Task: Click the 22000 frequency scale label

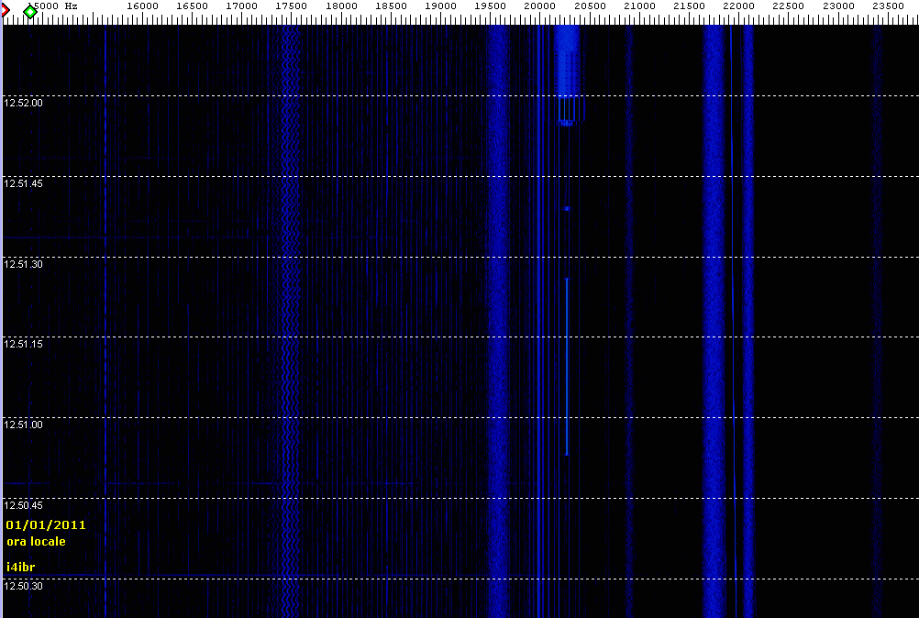Action: 738,6
